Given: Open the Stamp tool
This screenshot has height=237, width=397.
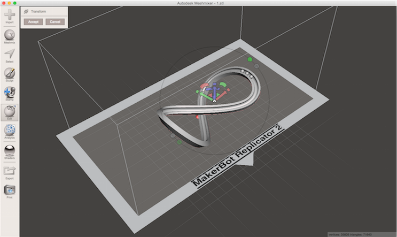Looking at the screenshot, I should click(x=10, y=94).
